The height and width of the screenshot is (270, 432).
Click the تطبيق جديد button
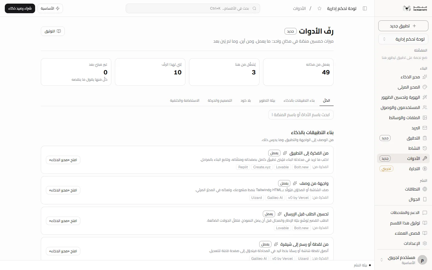tap(403, 26)
